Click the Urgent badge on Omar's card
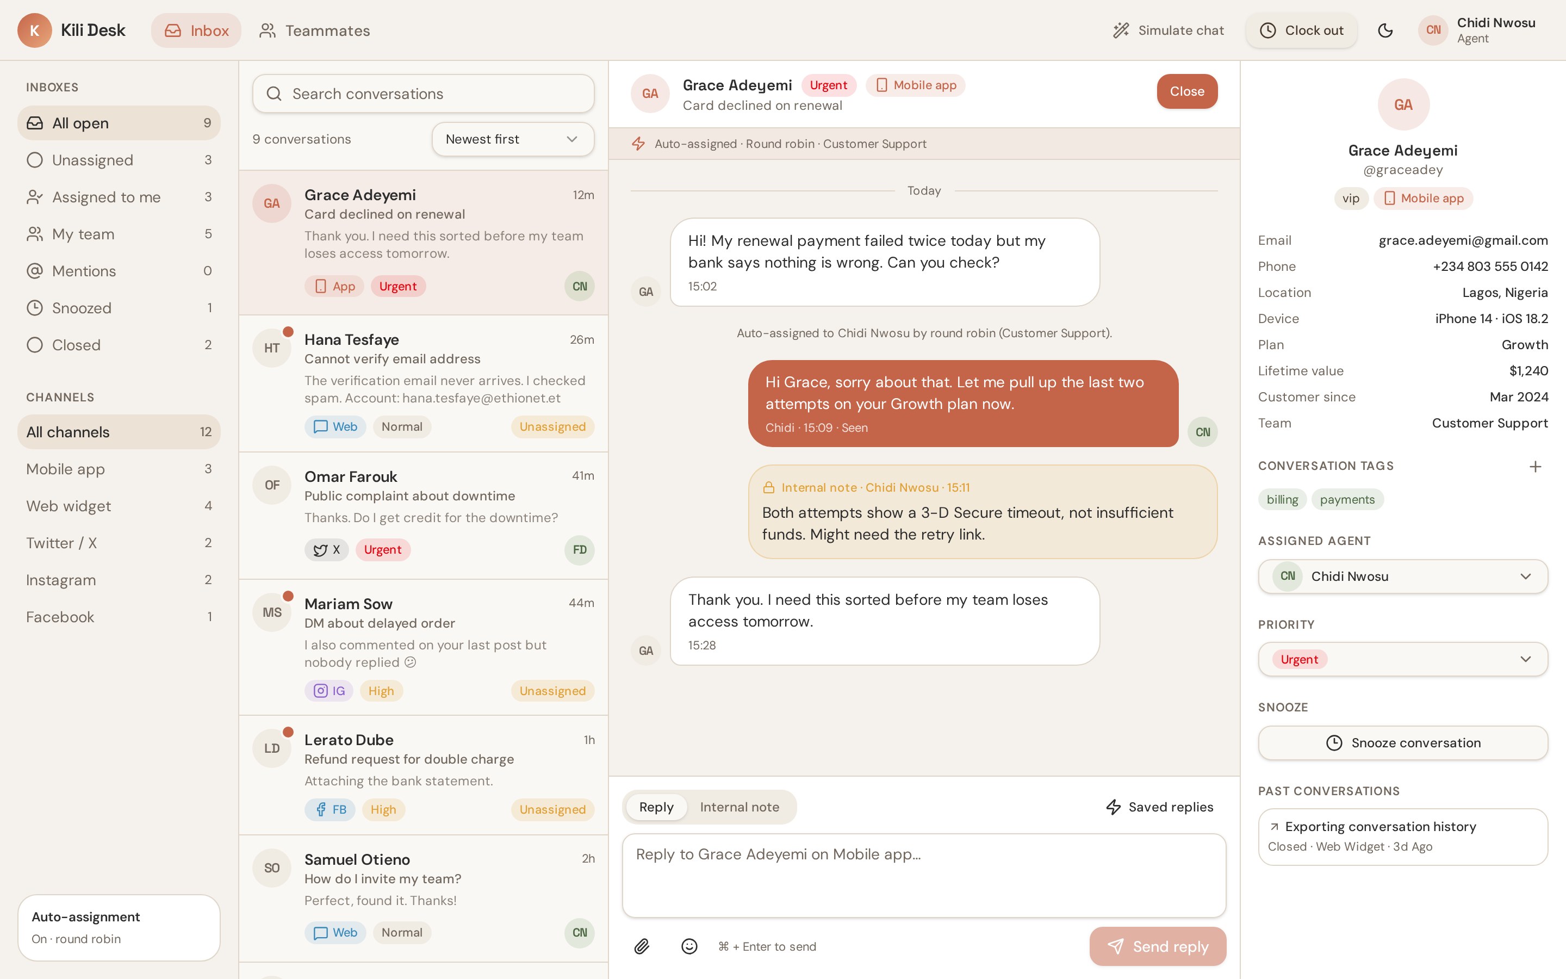 click(382, 550)
